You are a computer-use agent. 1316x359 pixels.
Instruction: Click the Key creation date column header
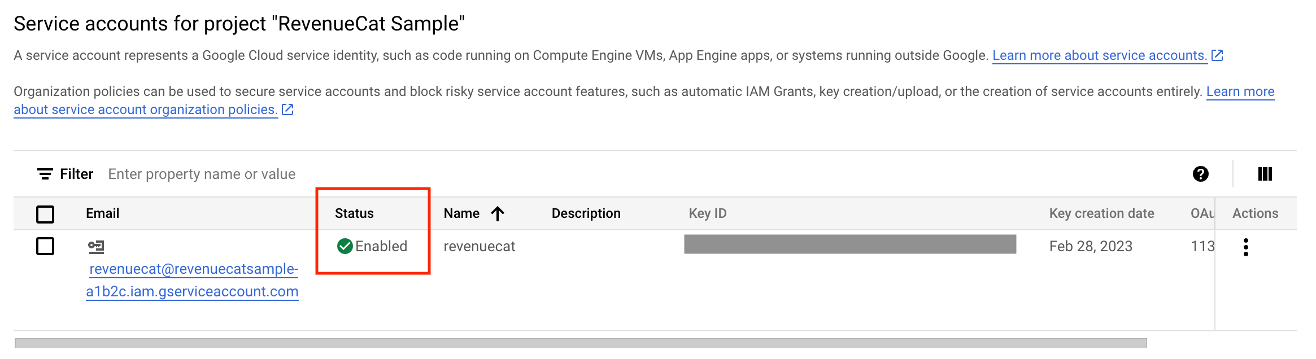[x=1101, y=213]
